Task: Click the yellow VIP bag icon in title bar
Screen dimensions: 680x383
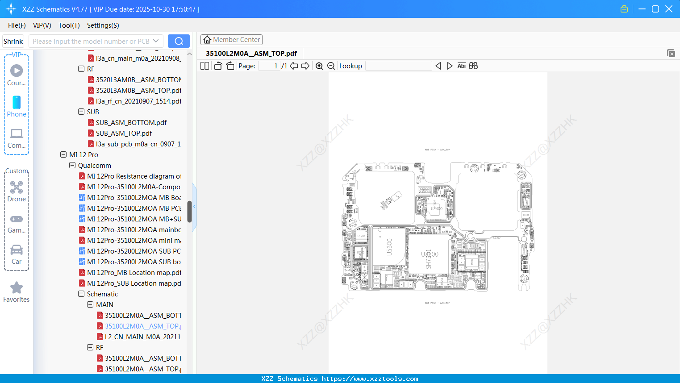Action: point(624,9)
